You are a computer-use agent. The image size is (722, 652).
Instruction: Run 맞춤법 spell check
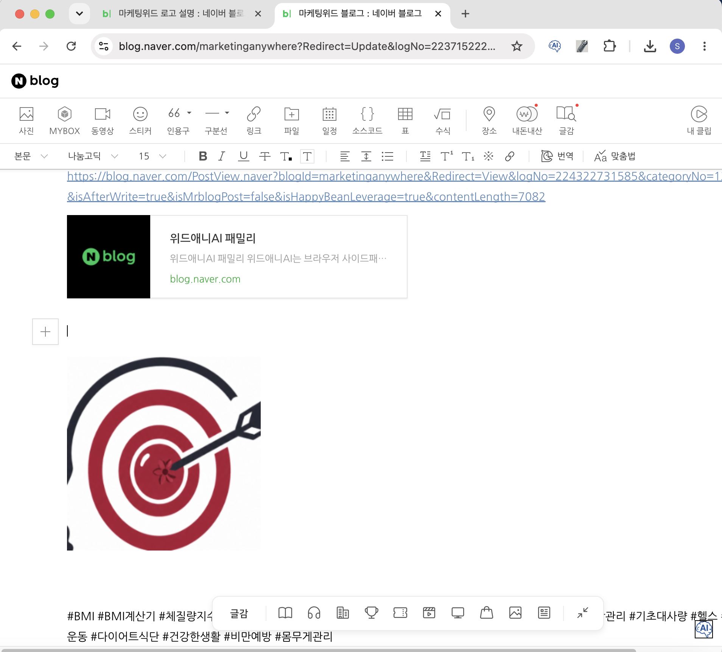coord(615,156)
